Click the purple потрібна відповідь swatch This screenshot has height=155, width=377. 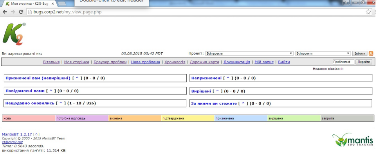(82, 118)
